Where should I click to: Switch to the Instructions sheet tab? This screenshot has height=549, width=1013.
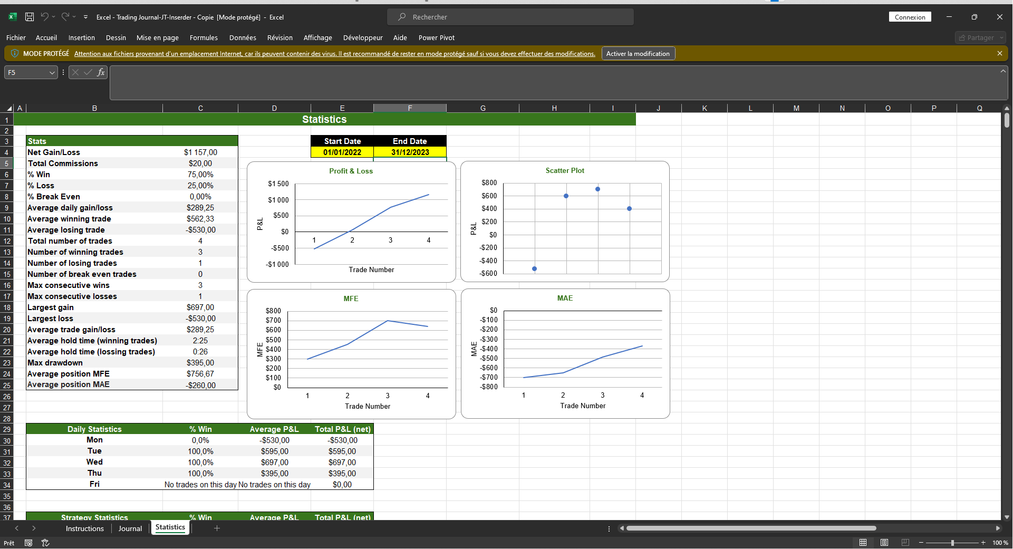[x=85, y=528]
